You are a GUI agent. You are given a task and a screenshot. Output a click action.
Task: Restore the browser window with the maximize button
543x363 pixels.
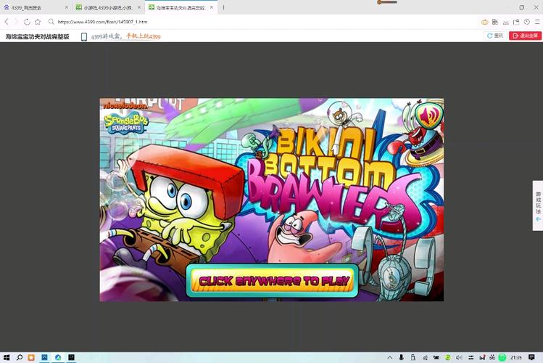521,7
